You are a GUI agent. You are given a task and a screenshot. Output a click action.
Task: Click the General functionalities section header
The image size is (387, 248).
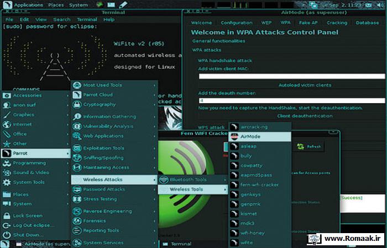coord(219,41)
